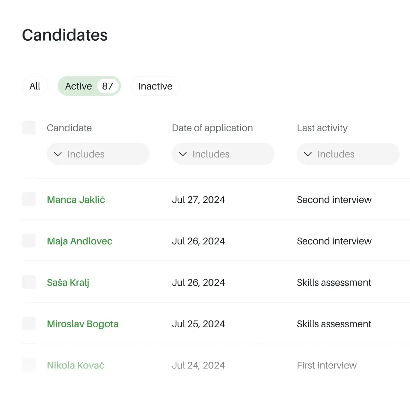Viewport: 410px width, 410px height.
Task: Open the Last activity Includes dropdown
Action: (x=348, y=154)
